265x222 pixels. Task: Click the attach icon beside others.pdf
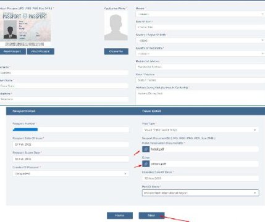click(x=146, y=164)
